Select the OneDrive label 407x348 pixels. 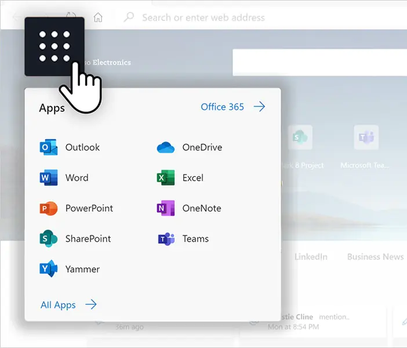coord(202,147)
